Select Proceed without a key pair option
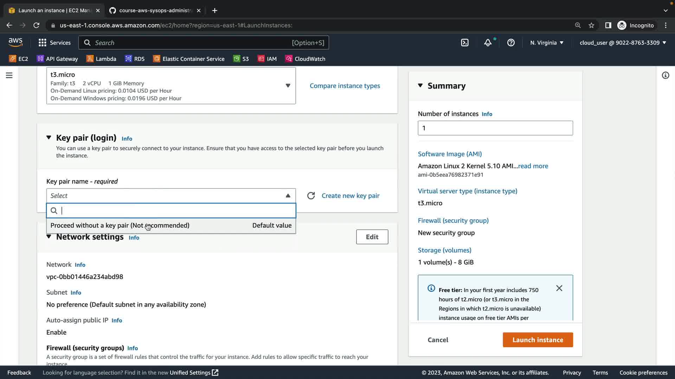Screen dimensions: 675x379 120,226
